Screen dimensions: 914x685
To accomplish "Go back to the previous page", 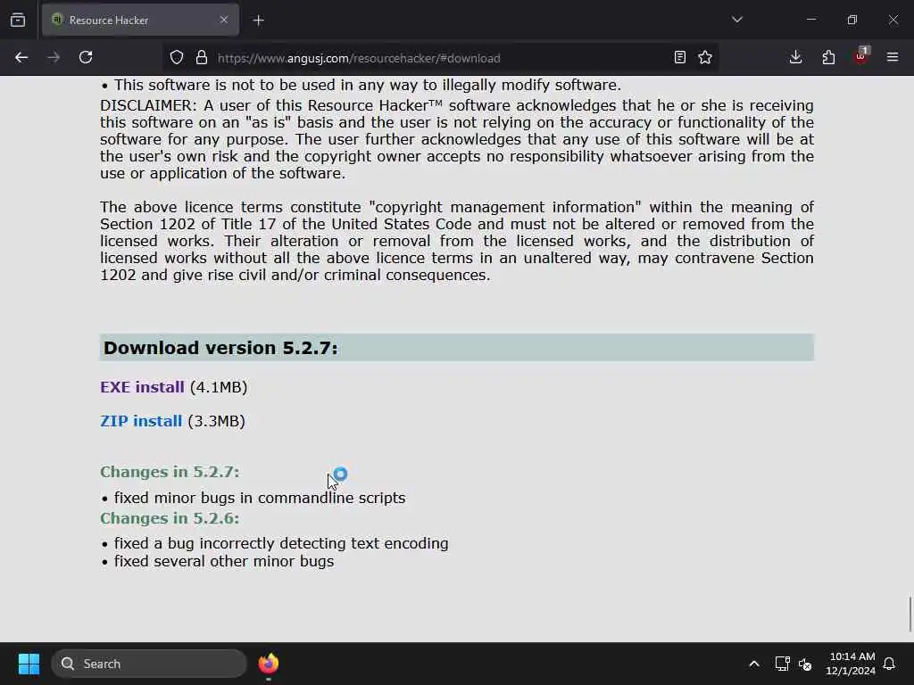I will pyautogui.click(x=21, y=57).
